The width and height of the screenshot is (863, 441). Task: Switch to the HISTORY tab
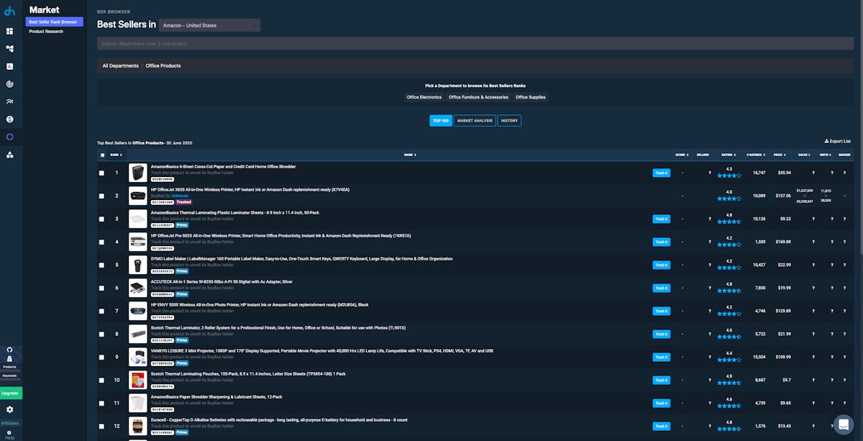pos(509,121)
